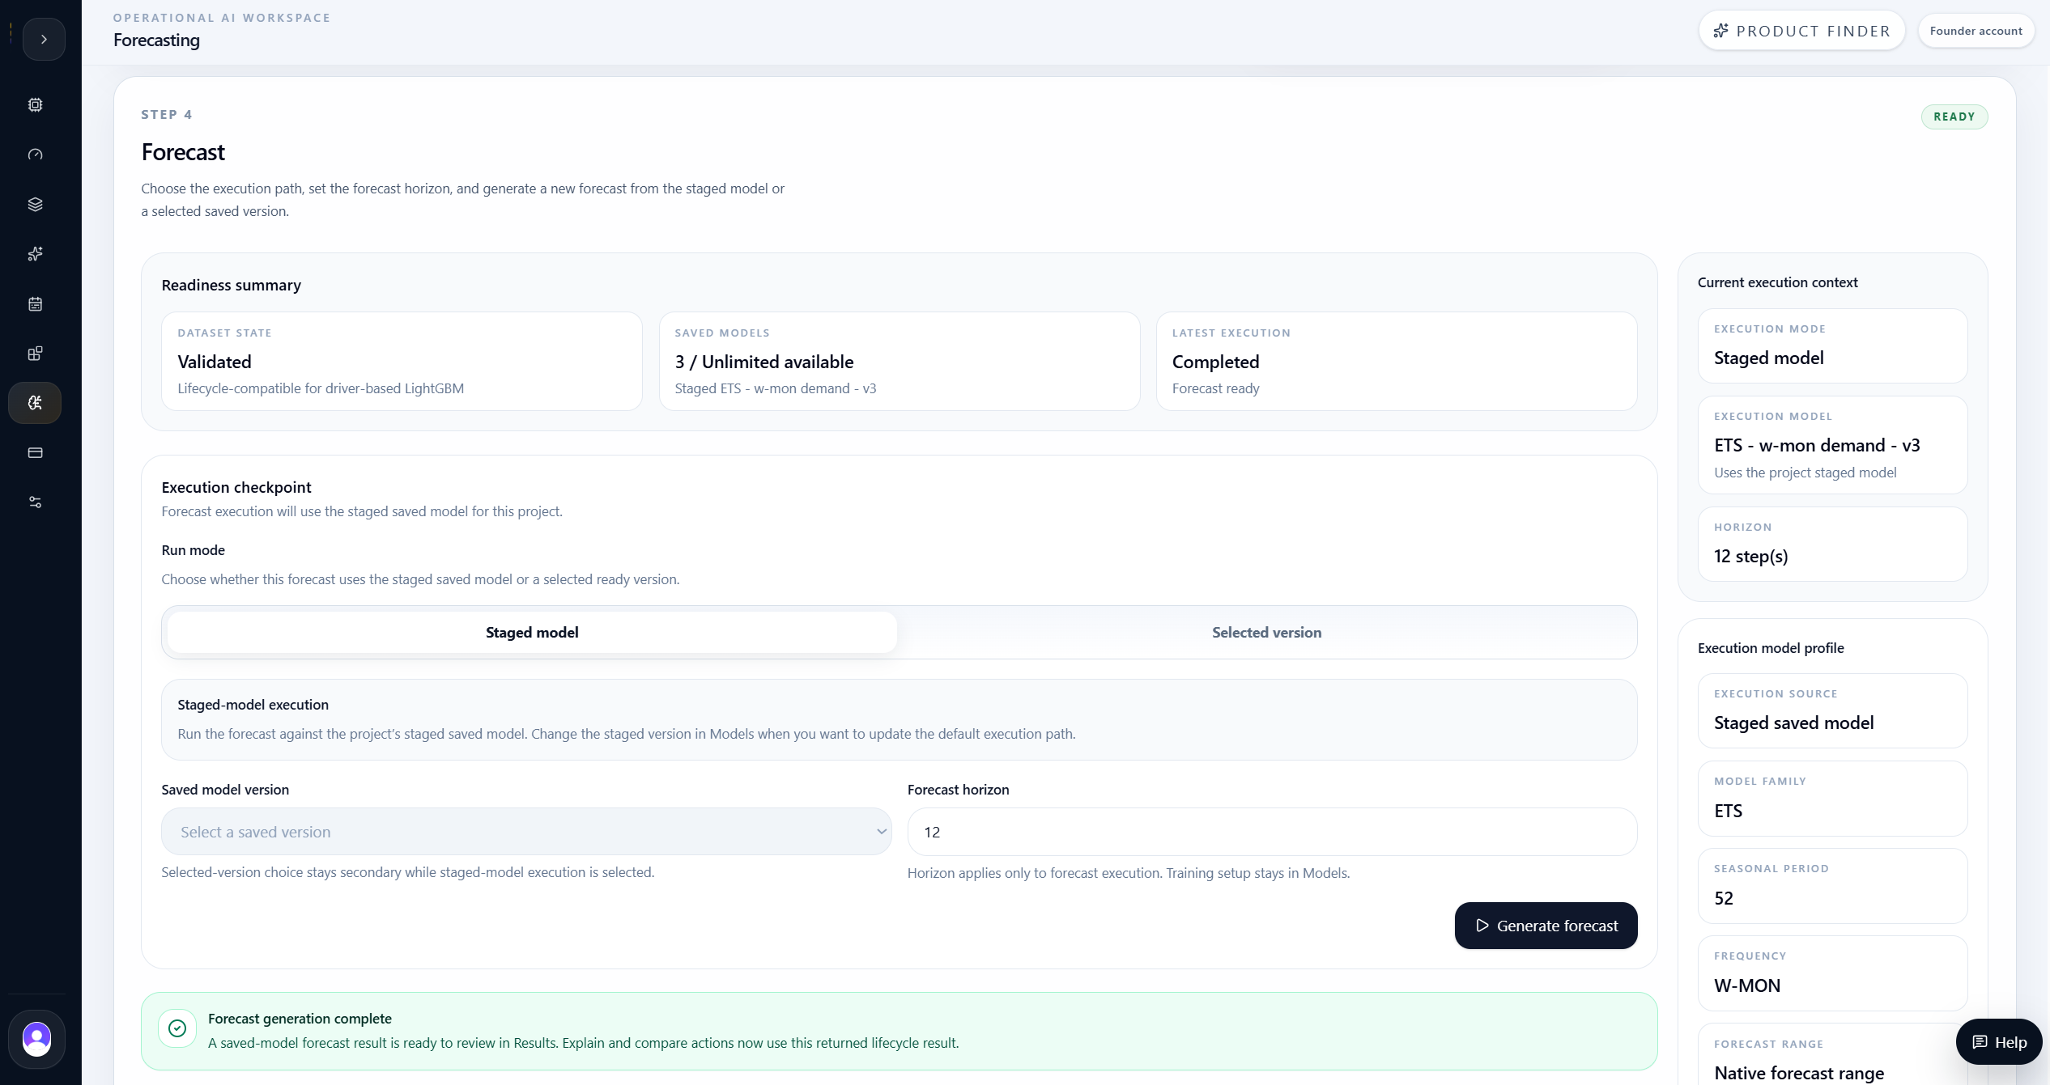
Task: Open the grid blocks icon in sidebar
Action: 35,354
